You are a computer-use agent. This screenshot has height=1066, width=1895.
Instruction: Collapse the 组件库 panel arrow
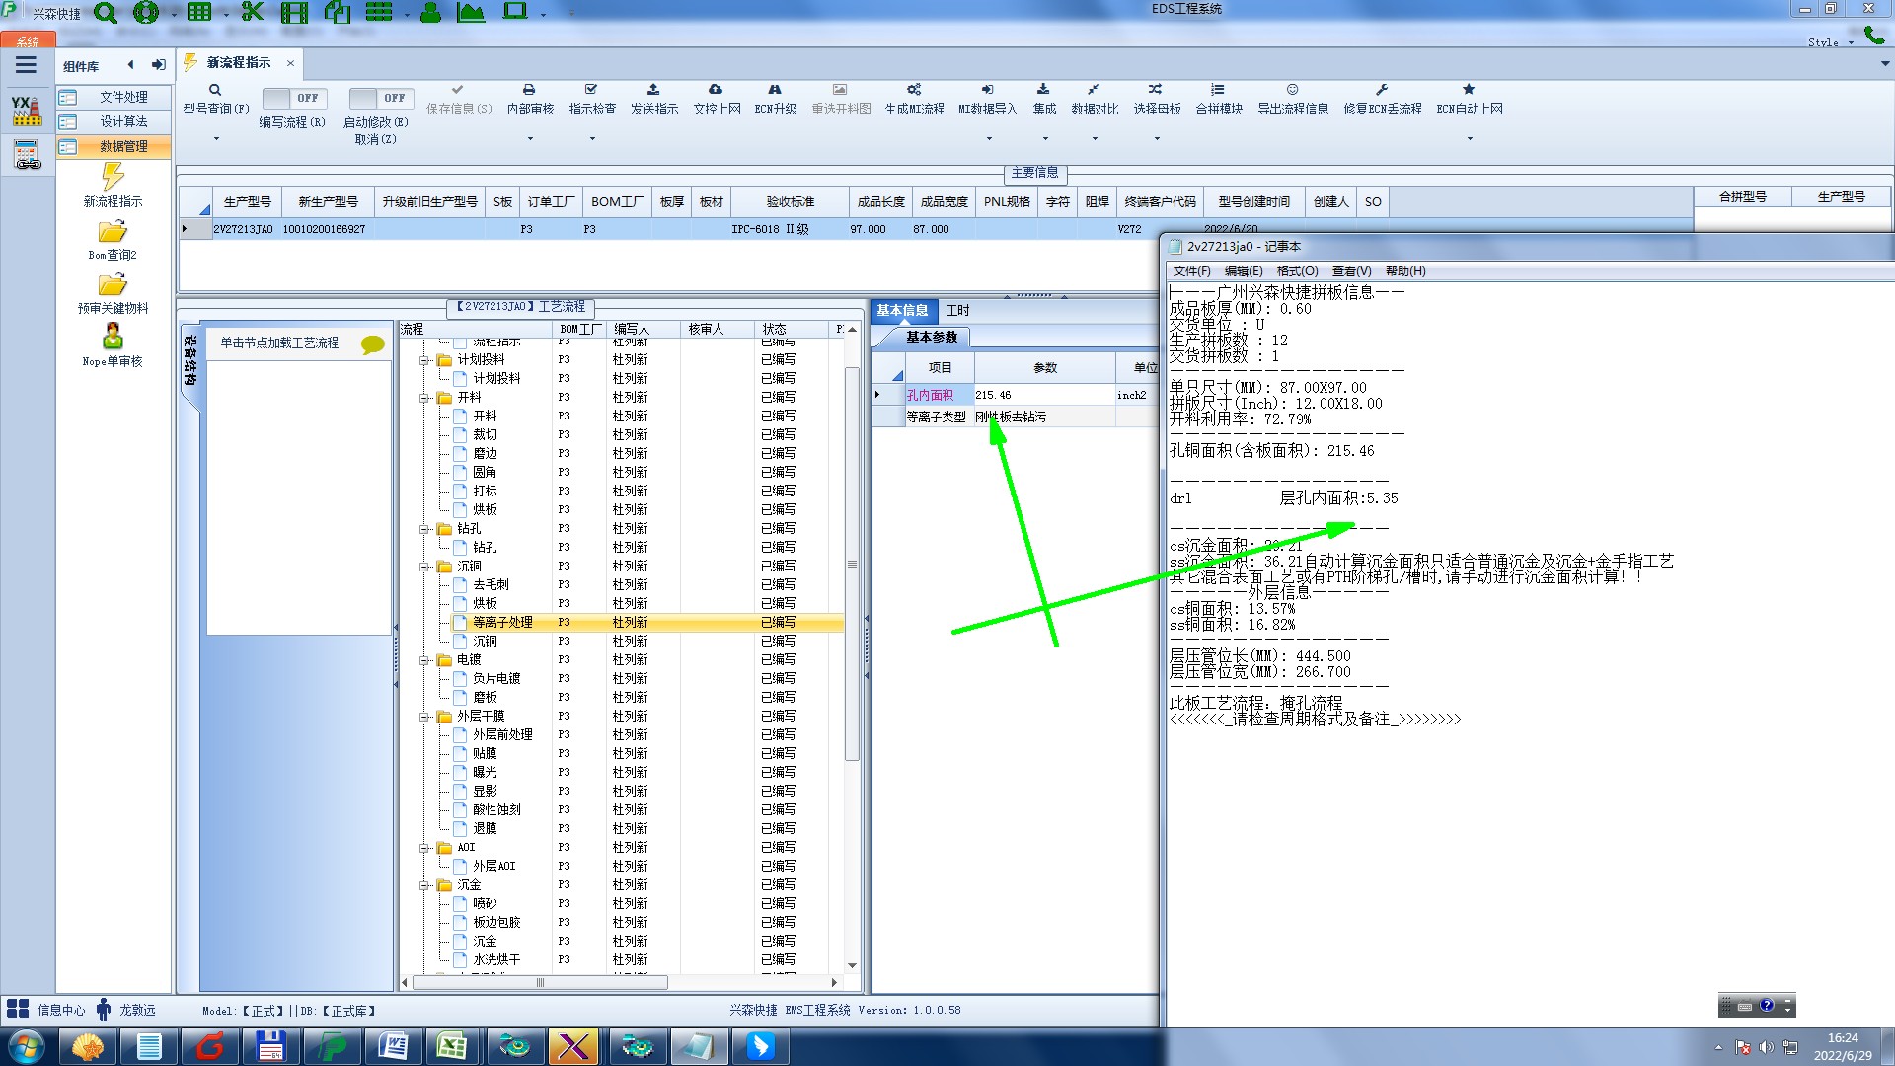click(x=130, y=65)
